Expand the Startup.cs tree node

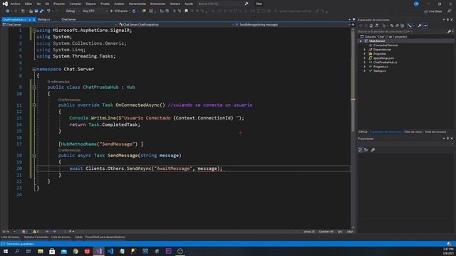coord(365,71)
